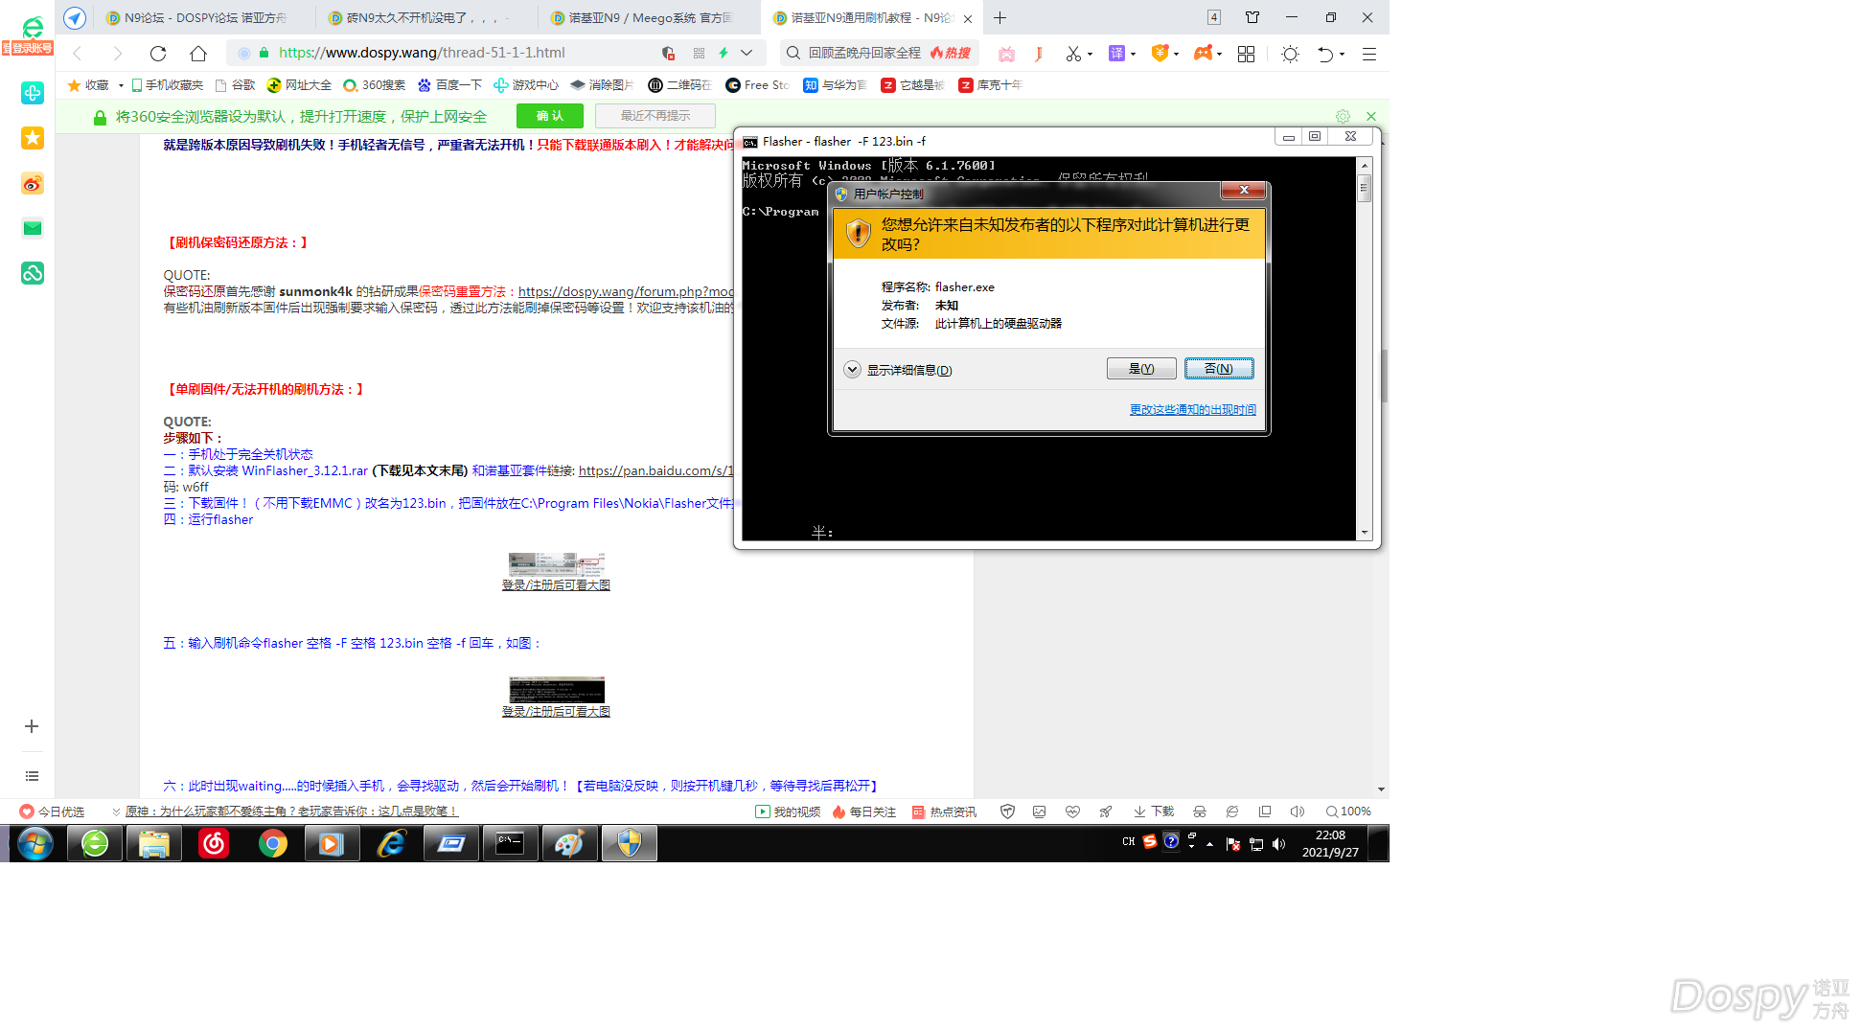Screen dimensions: 1861x1029
Task: Open the address bar dropdown arrow
Action: pos(747,53)
